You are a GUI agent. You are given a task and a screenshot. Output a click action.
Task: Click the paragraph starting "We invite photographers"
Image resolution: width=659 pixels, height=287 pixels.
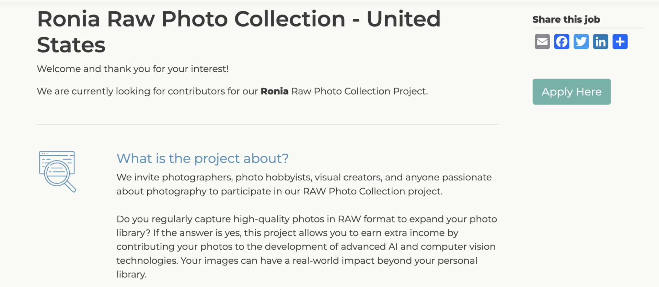click(x=304, y=184)
